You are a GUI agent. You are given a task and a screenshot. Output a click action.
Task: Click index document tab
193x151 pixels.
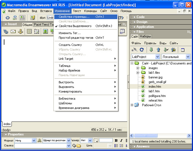7,124
